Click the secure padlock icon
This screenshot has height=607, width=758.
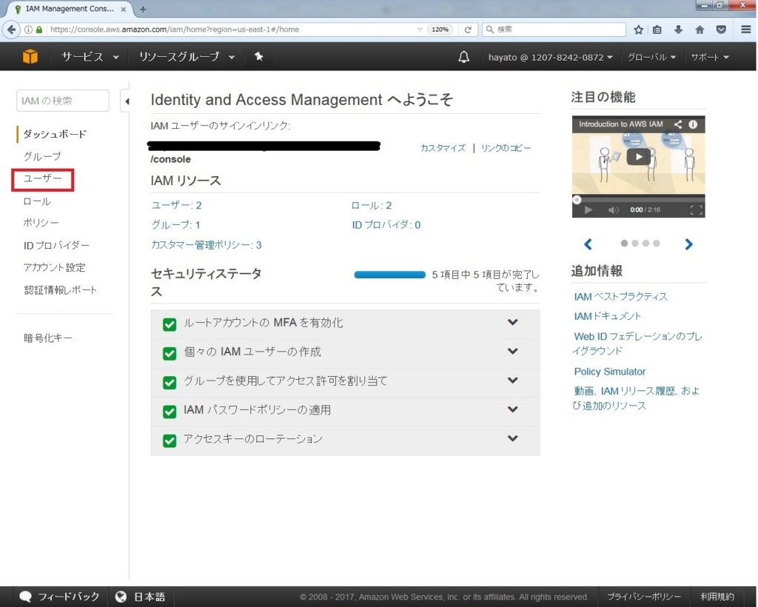[39, 30]
